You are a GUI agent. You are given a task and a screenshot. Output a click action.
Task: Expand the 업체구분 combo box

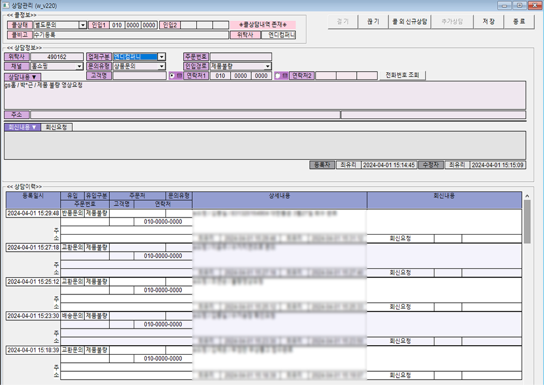click(162, 57)
